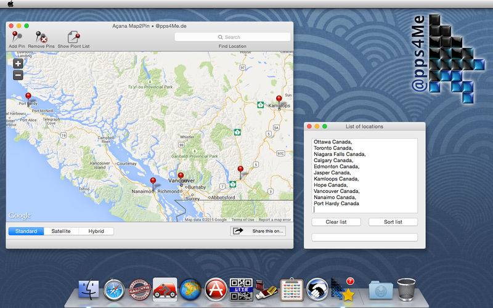
Task: Switch map to Satellite view
Action: [x=61, y=232]
